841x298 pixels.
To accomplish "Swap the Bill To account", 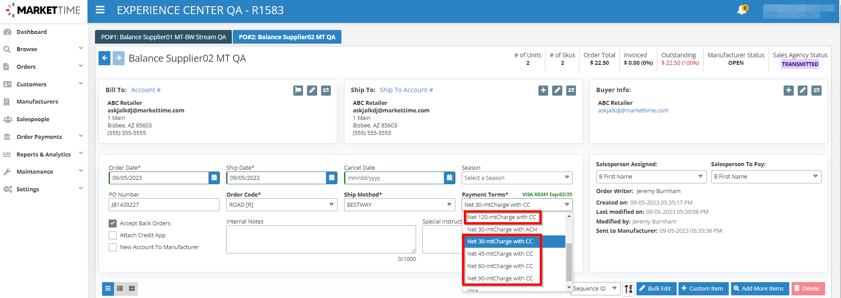I will point(326,90).
